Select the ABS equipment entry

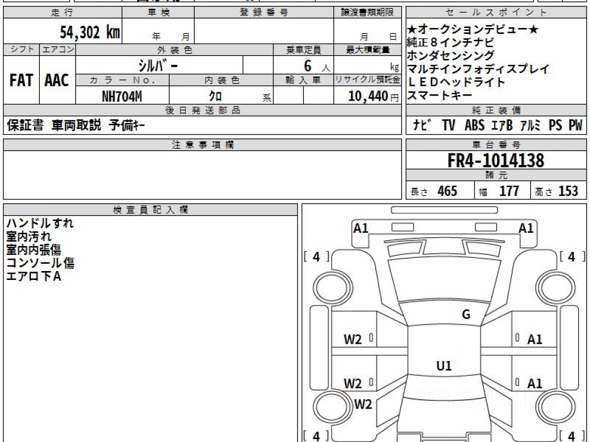click(474, 126)
